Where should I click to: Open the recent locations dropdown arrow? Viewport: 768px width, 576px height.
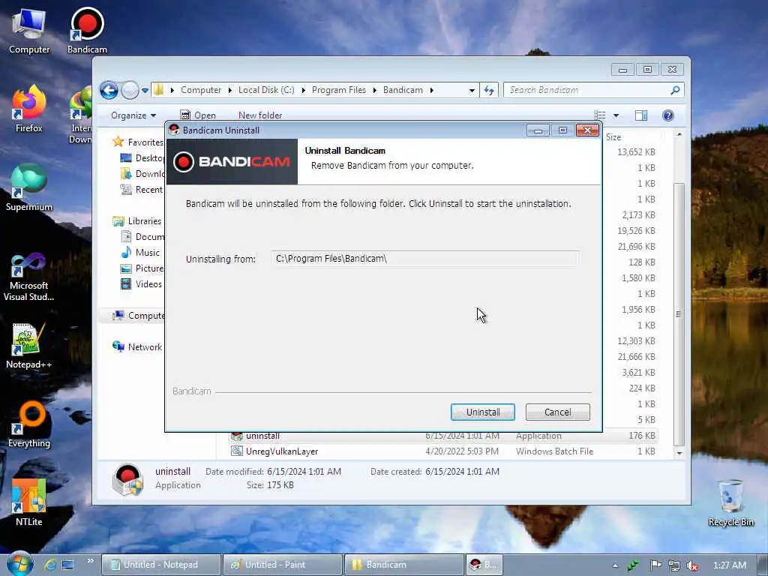click(x=145, y=91)
